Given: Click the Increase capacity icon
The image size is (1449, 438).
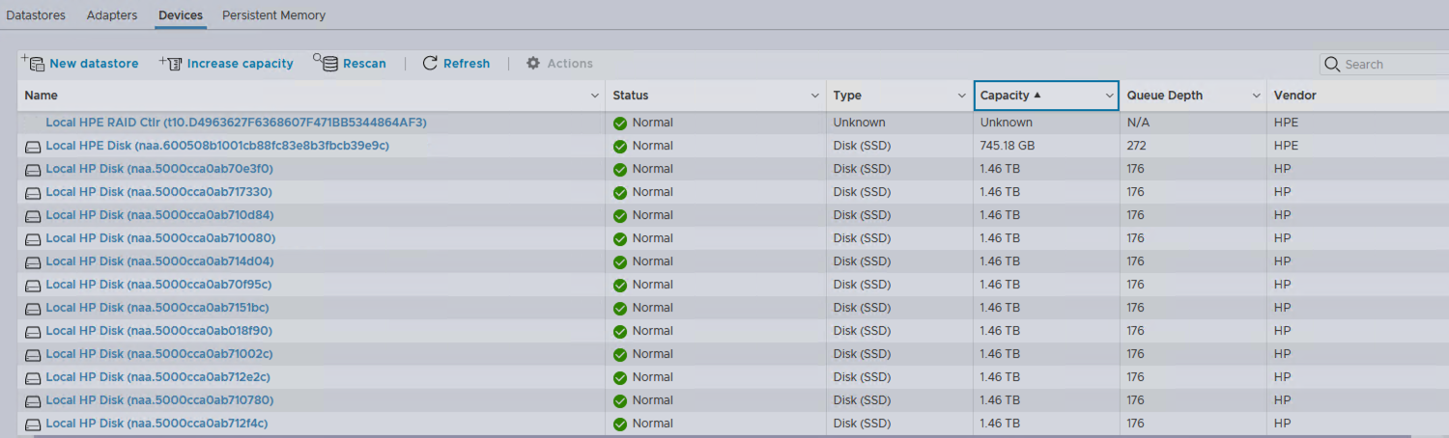Looking at the screenshot, I should pos(171,64).
